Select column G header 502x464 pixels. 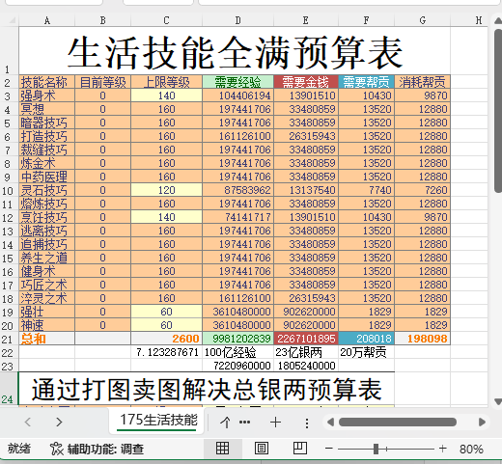423,21
